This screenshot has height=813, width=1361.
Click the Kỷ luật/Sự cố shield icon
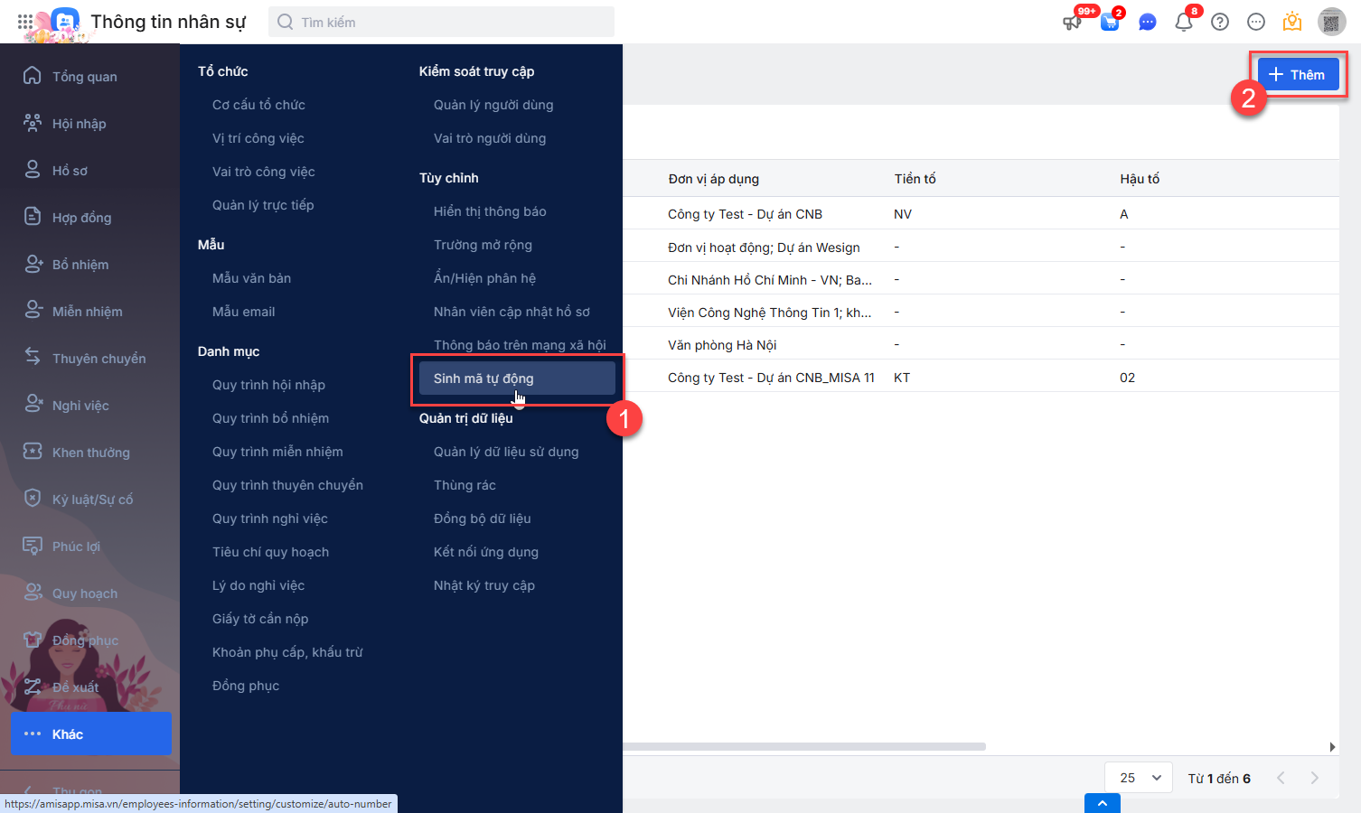[x=33, y=499]
